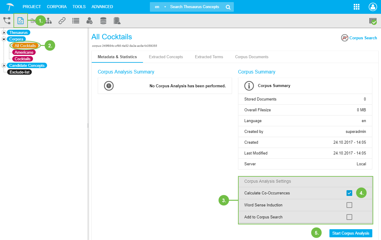Click the list view icon in toolbar
This screenshot has width=381, height=240.
76,21
